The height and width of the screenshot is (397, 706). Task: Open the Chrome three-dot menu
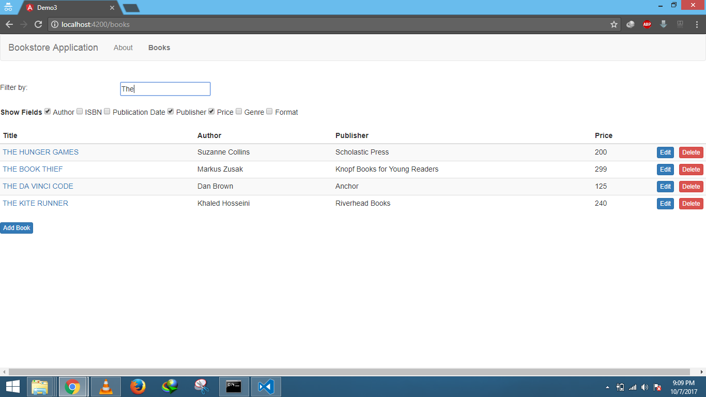pos(697,24)
